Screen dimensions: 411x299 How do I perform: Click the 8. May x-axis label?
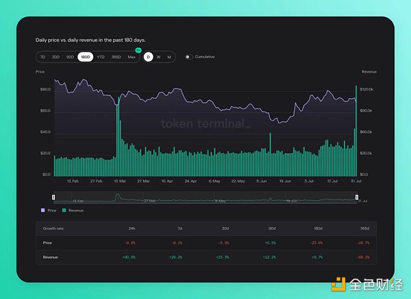pos(214,181)
